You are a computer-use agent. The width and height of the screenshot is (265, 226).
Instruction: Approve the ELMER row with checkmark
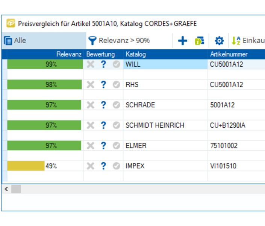click(116, 146)
